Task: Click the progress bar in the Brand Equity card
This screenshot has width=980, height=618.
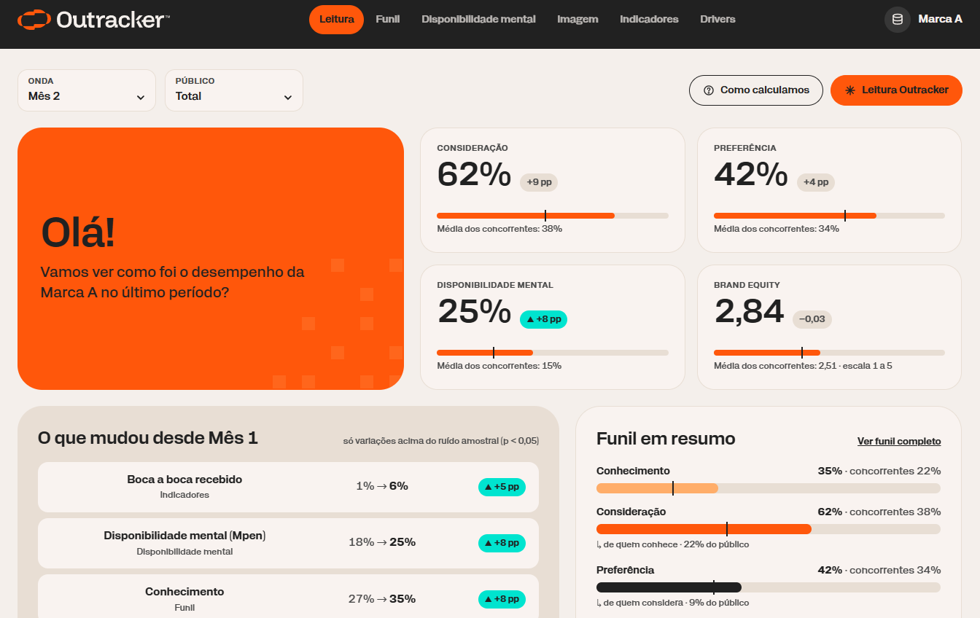Action: tap(829, 353)
